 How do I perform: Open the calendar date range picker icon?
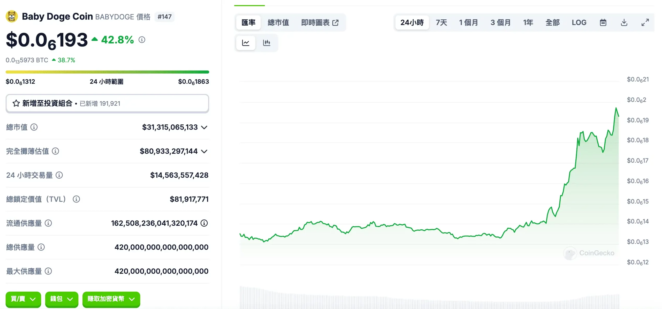pos(603,22)
